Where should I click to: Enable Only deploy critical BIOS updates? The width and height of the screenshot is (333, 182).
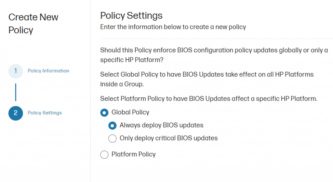click(112, 138)
